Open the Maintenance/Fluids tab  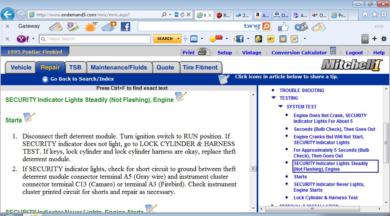119,67
